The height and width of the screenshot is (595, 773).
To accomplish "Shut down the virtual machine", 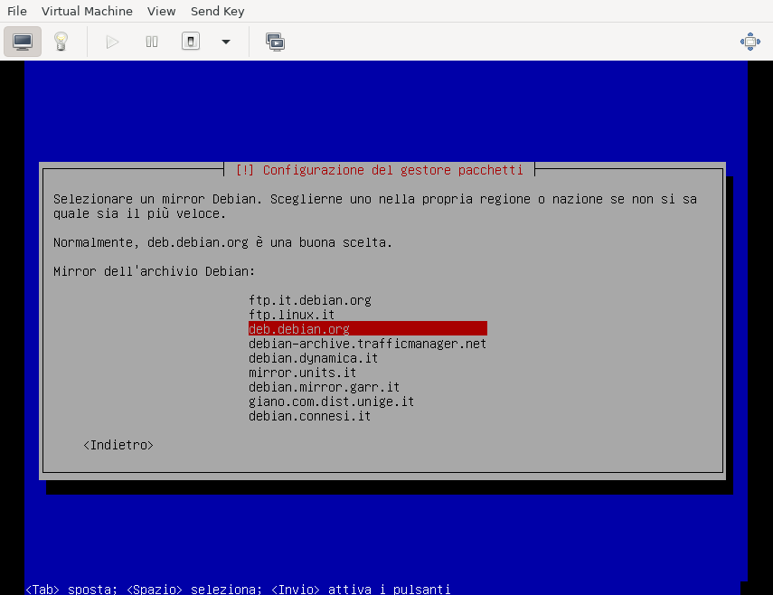I will (x=191, y=42).
